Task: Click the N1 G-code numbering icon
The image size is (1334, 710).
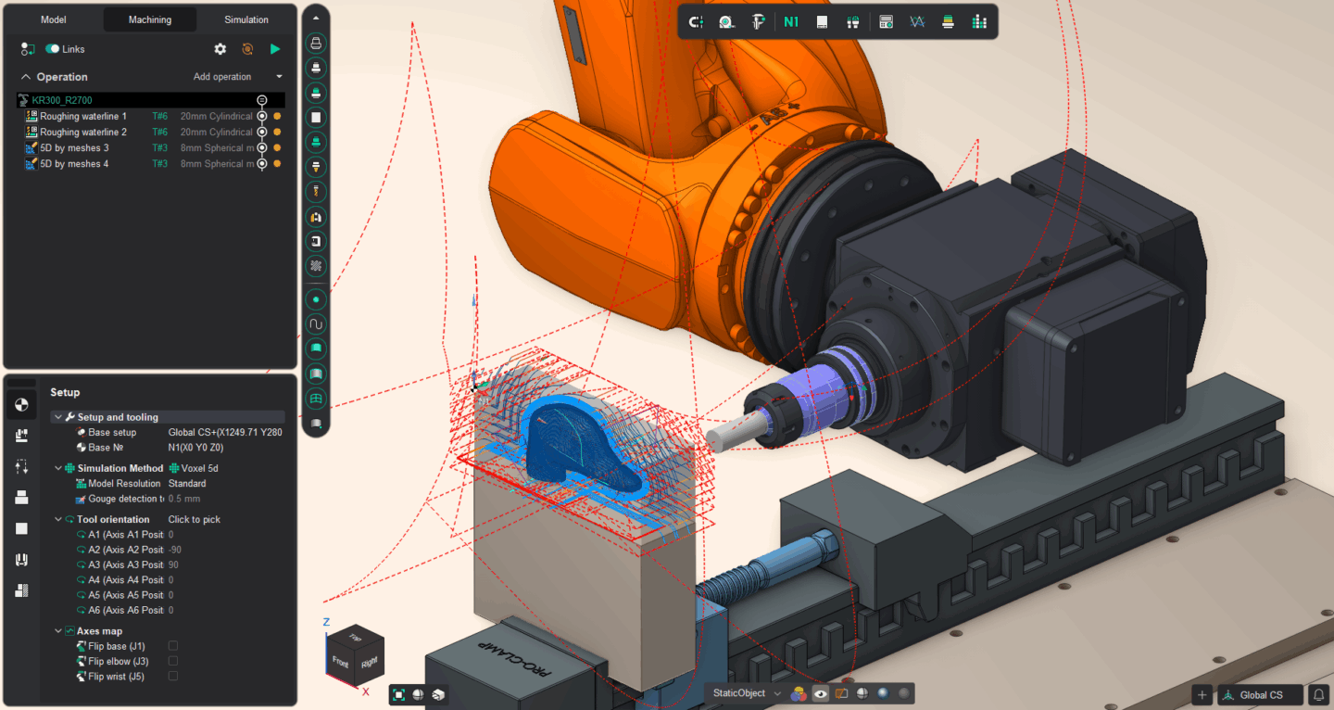Action: click(x=791, y=20)
